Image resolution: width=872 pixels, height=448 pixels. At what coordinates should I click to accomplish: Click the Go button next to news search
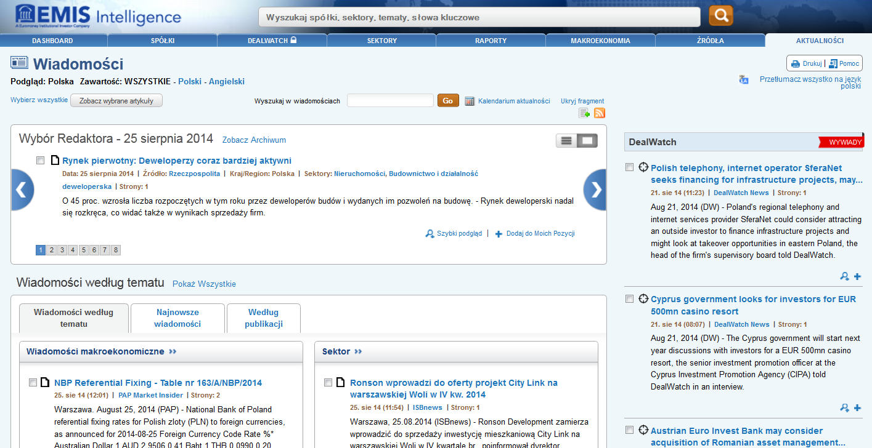448,100
